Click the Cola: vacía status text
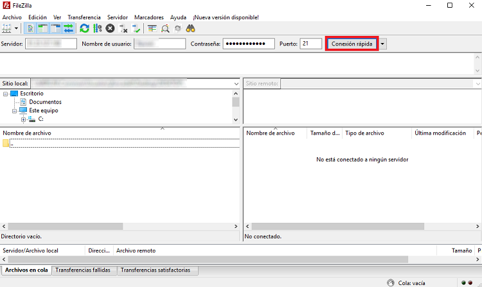Viewport: 482px width, 287px height. click(x=411, y=283)
